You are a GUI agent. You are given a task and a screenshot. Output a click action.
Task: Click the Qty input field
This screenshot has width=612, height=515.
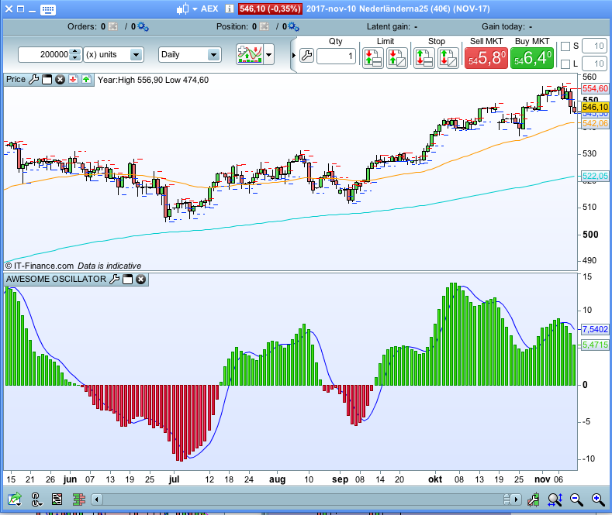(x=336, y=56)
